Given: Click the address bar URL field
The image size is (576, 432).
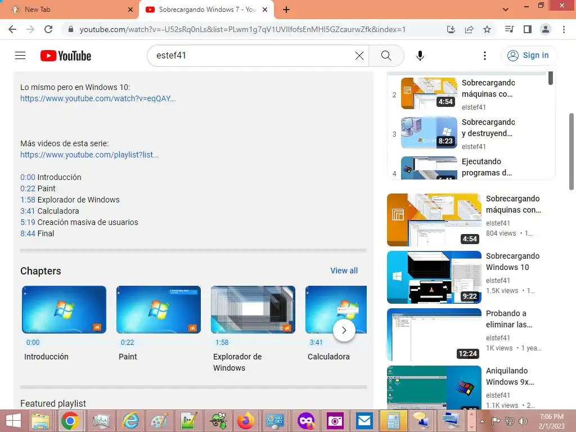Looking at the screenshot, I should click(x=242, y=29).
